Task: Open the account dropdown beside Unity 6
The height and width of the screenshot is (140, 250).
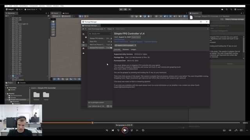Action: tap(19, 9)
